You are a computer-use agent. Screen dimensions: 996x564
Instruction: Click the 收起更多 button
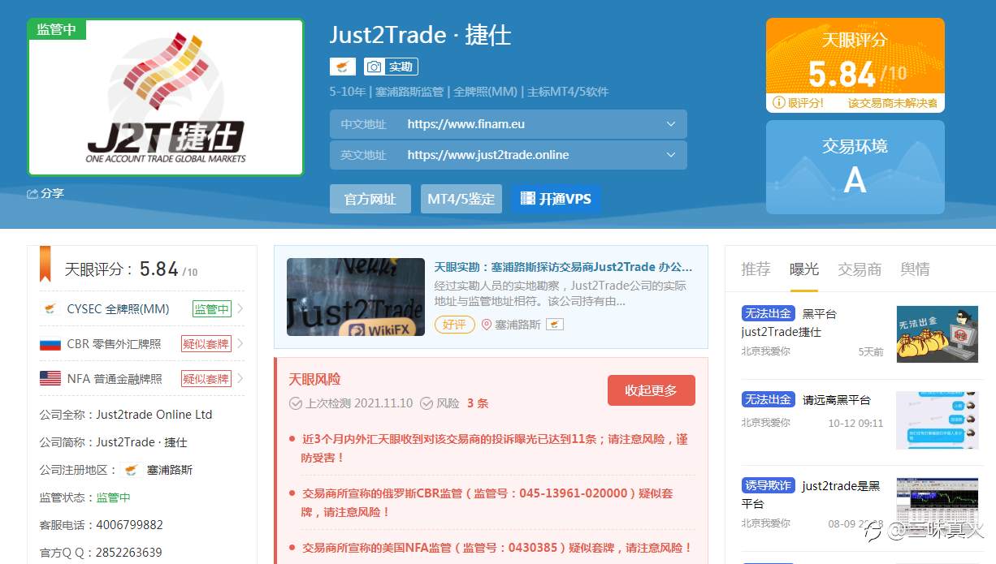click(652, 390)
